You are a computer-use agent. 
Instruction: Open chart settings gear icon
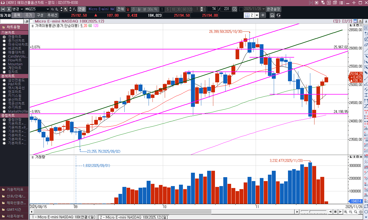361,212
